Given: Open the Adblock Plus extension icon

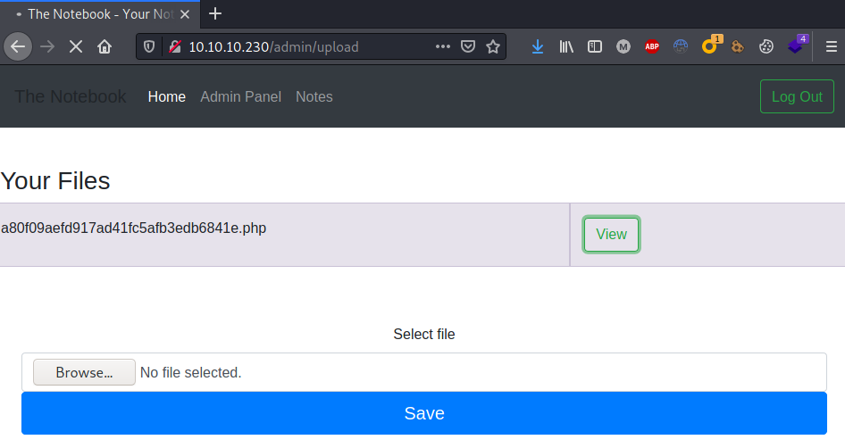Looking at the screenshot, I should pyautogui.click(x=652, y=46).
